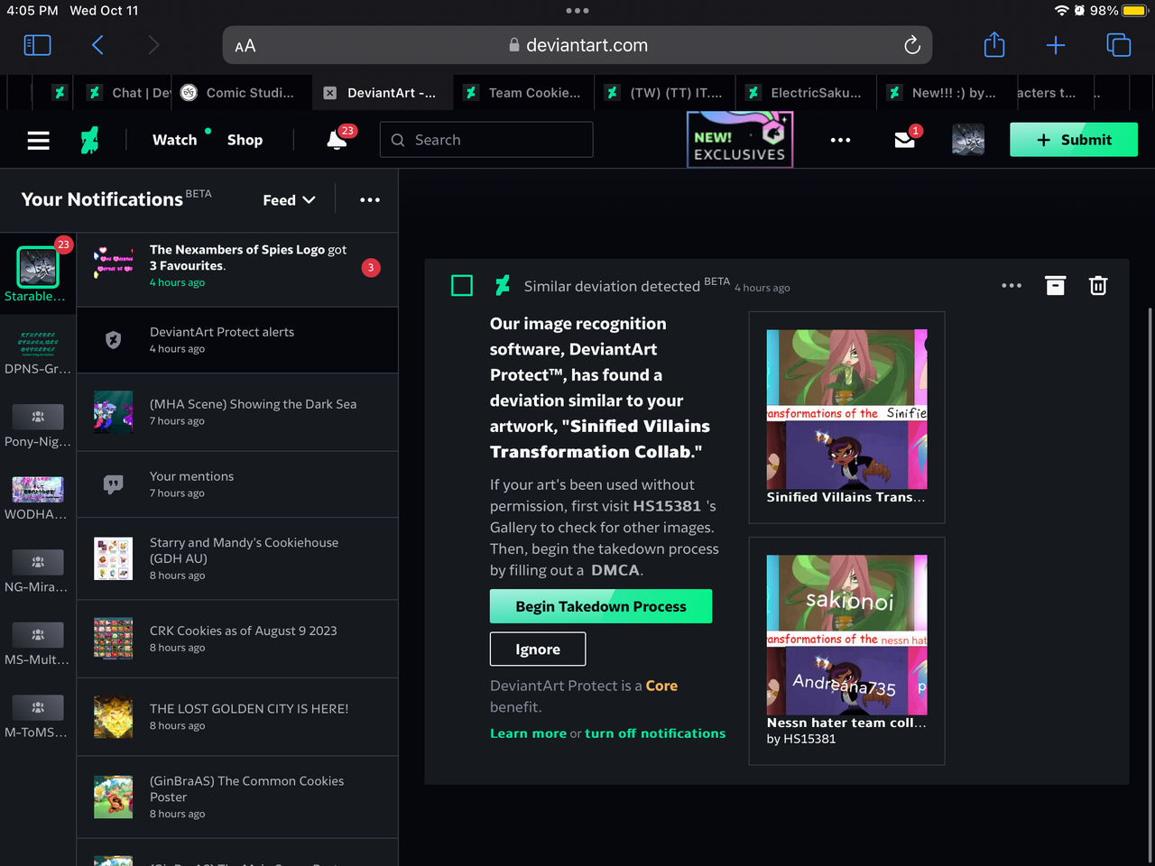Open Safari sidebar panel icon
1155x866 pixels.
37,45
